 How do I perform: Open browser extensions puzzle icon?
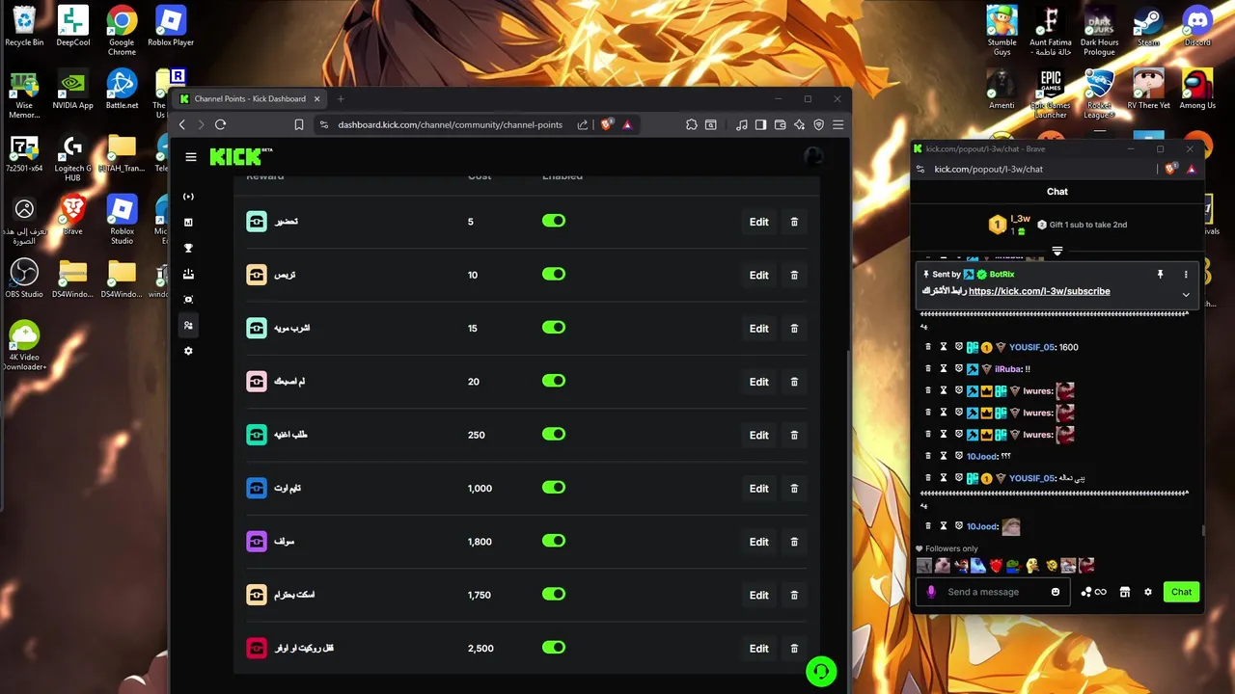click(x=692, y=124)
